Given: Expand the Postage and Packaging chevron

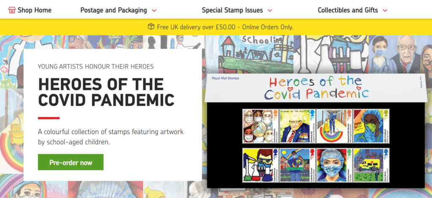Looking at the screenshot, I should 154,11.
